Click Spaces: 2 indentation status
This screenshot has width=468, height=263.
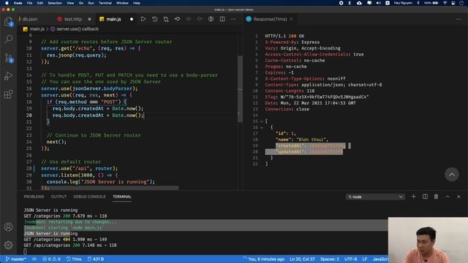tap(330, 259)
